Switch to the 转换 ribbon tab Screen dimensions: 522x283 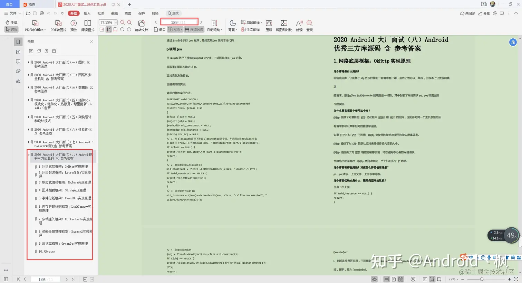(155, 13)
